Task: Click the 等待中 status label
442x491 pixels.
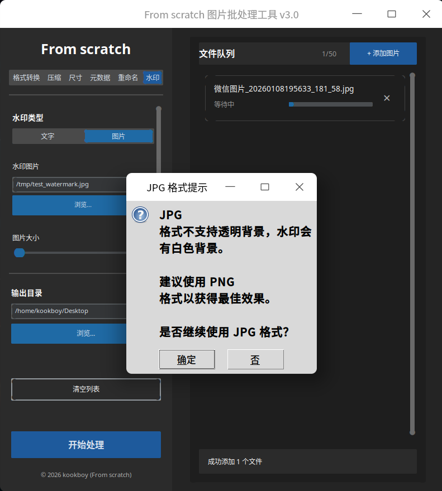Action: pyautogui.click(x=224, y=104)
